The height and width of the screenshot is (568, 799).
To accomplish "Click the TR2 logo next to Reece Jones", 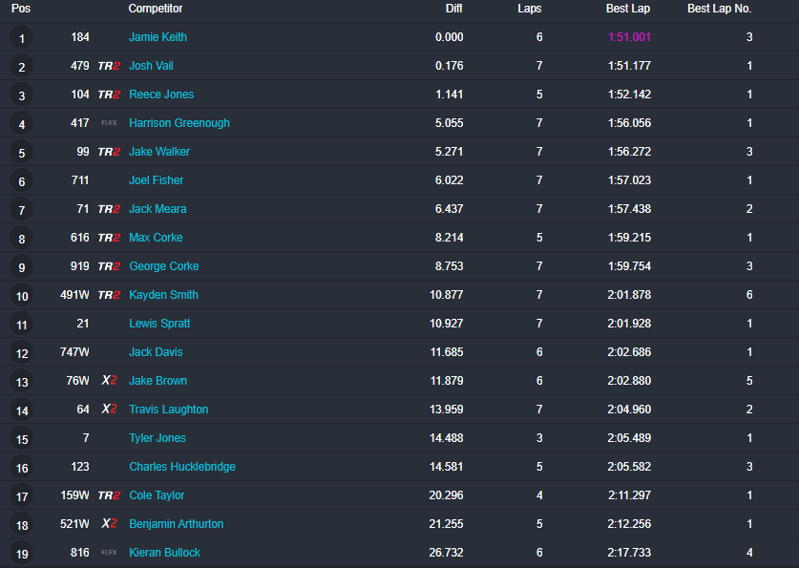I will [109, 95].
